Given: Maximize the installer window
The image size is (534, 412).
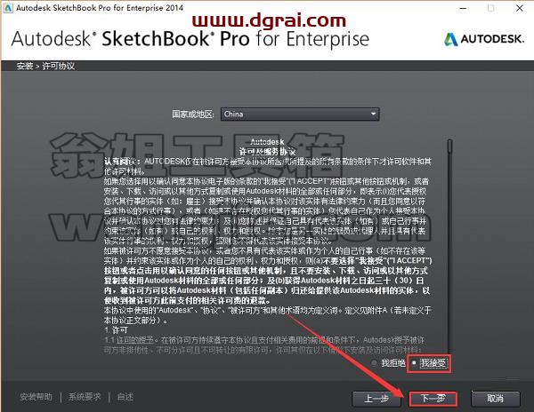Looking at the screenshot, I should coord(490,8).
